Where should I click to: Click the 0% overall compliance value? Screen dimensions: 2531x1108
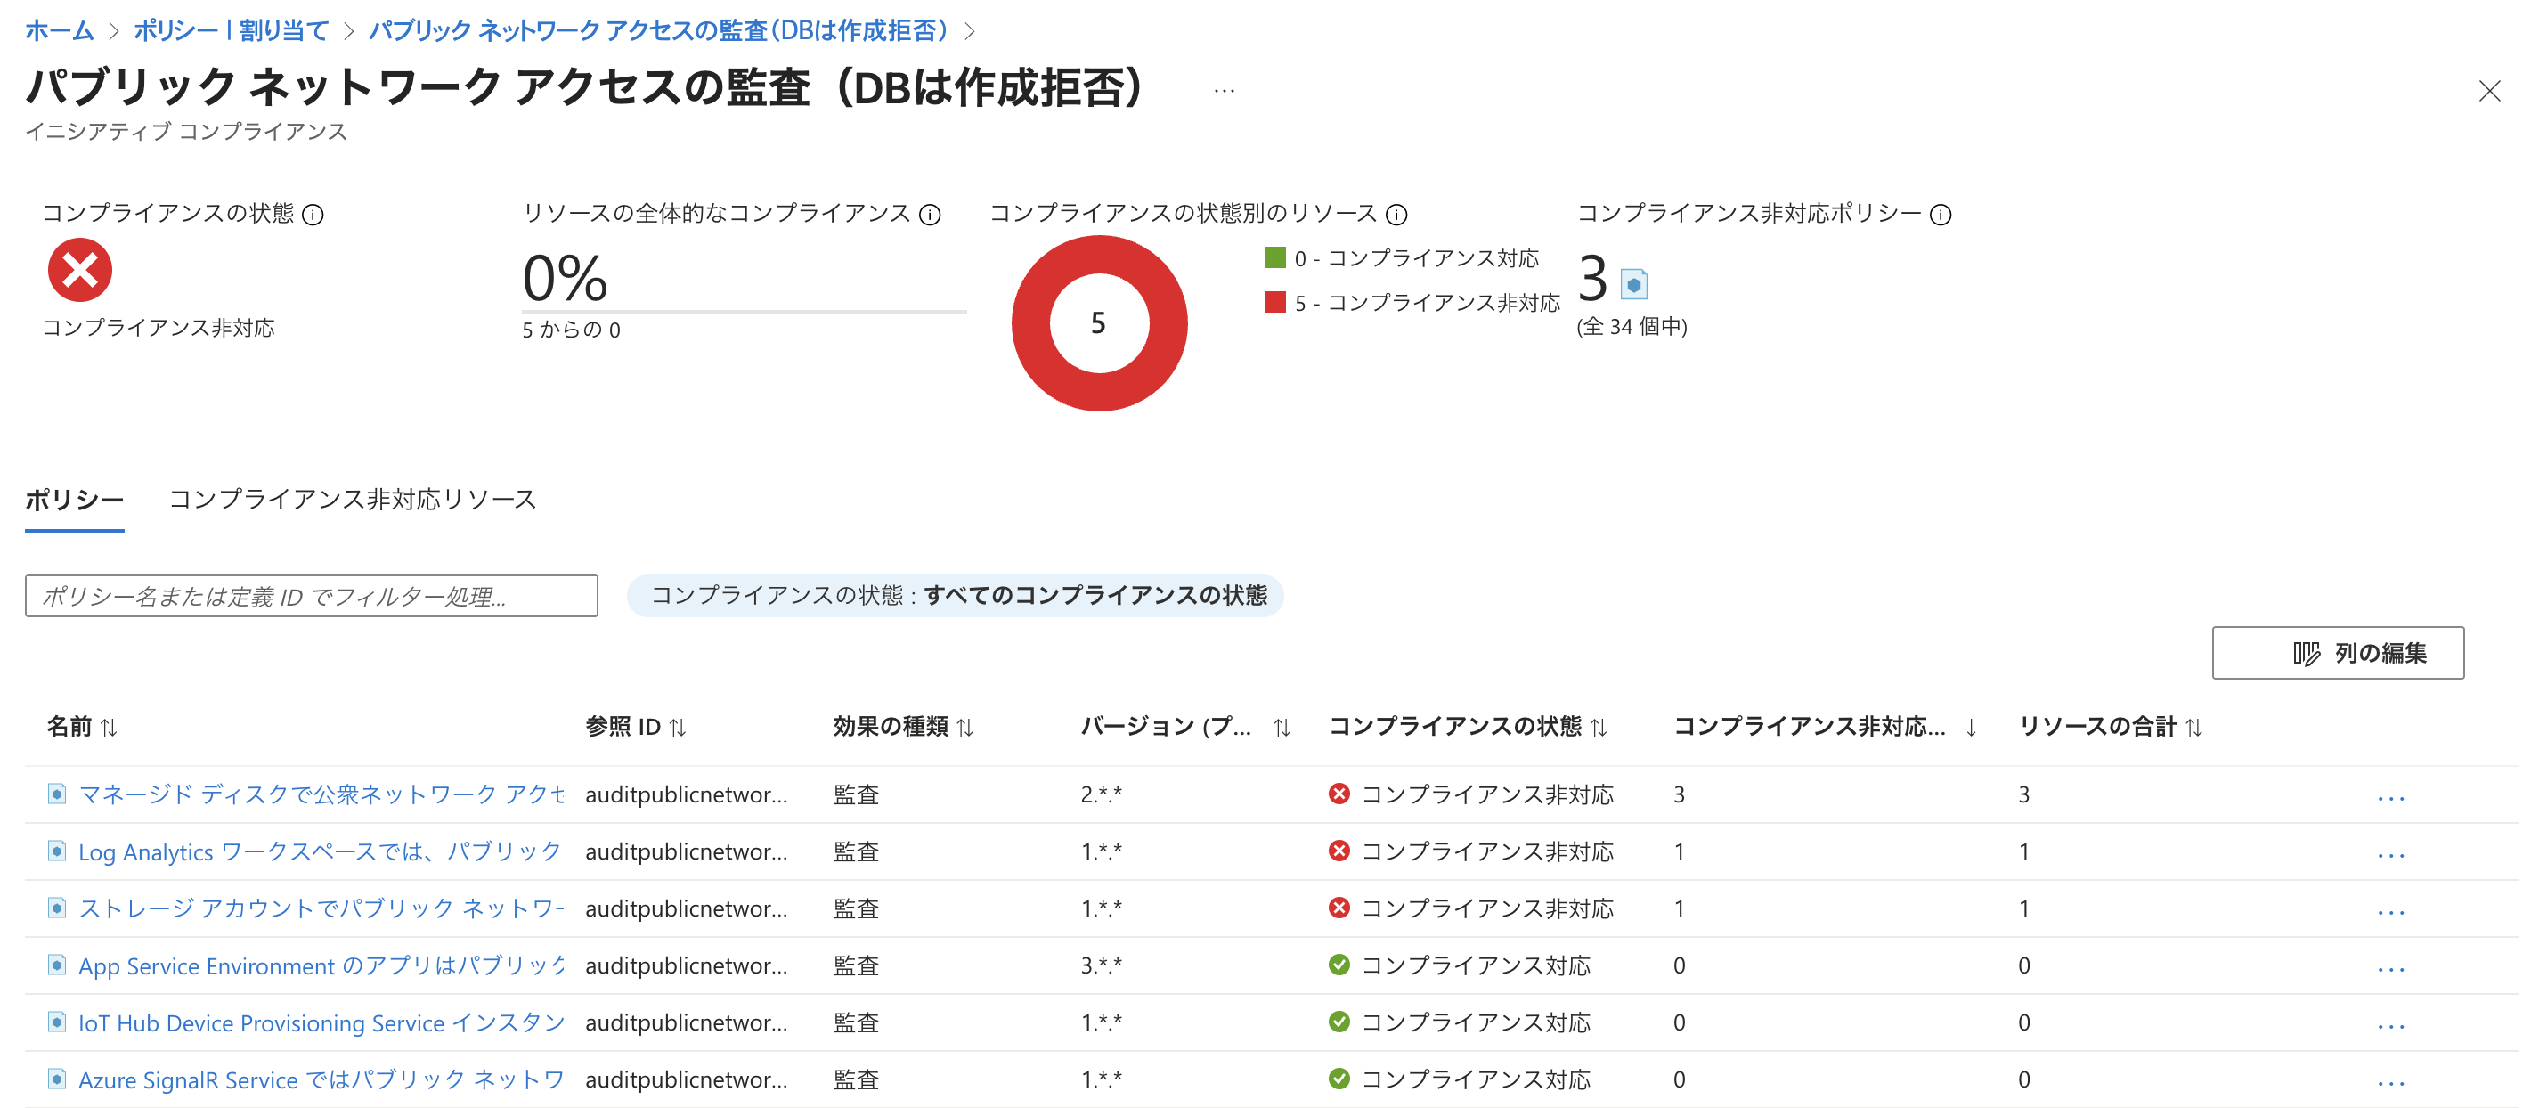(565, 277)
